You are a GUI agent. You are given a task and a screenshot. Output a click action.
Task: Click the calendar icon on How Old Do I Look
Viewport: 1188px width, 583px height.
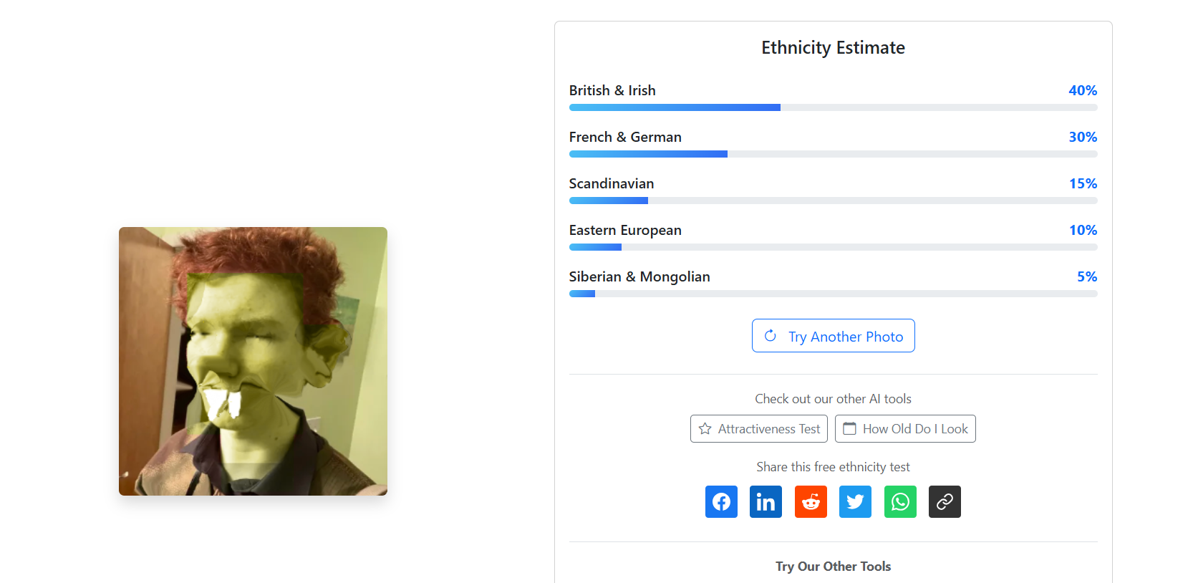[x=849, y=429]
